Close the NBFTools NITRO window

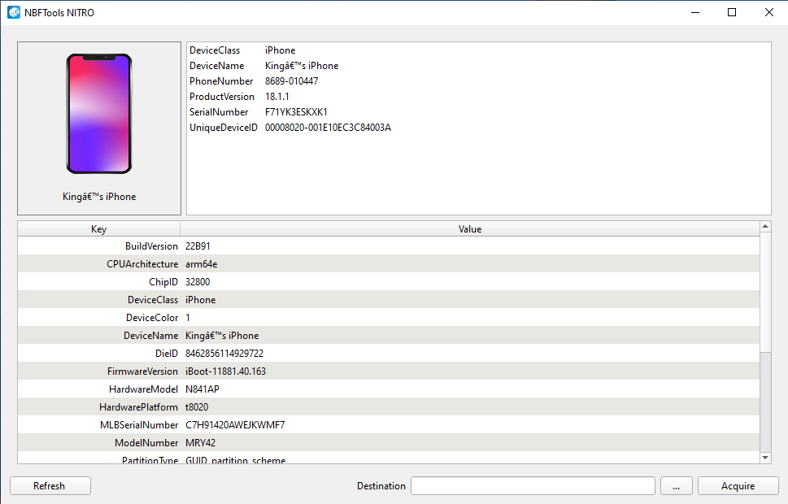point(769,12)
